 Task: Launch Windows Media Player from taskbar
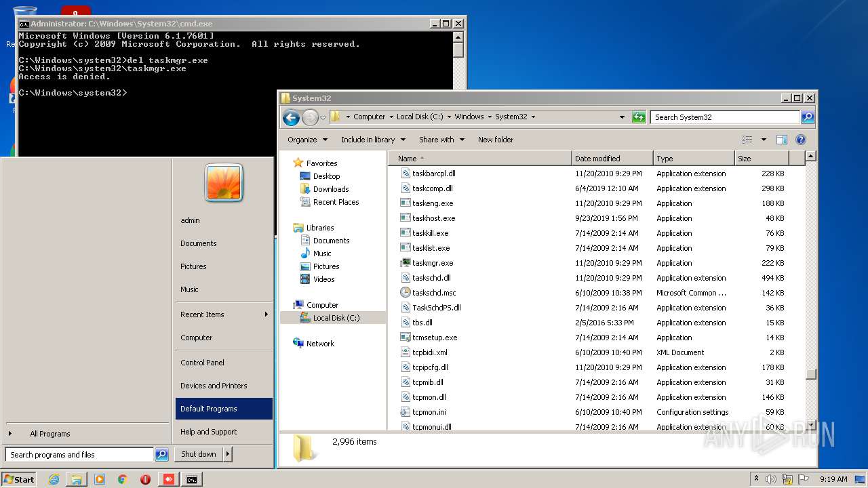coord(100,479)
